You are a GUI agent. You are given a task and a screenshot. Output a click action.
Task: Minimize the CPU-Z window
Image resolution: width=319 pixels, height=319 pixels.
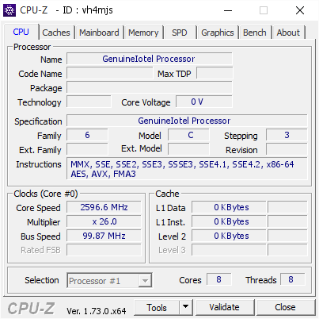[x=228, y=10]
